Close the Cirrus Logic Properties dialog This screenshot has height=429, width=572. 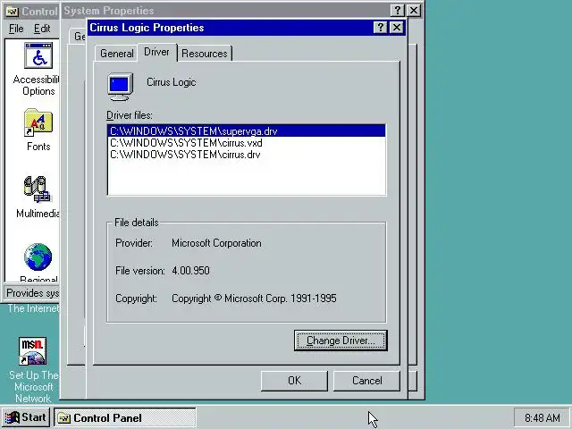(x=397, y=28)
